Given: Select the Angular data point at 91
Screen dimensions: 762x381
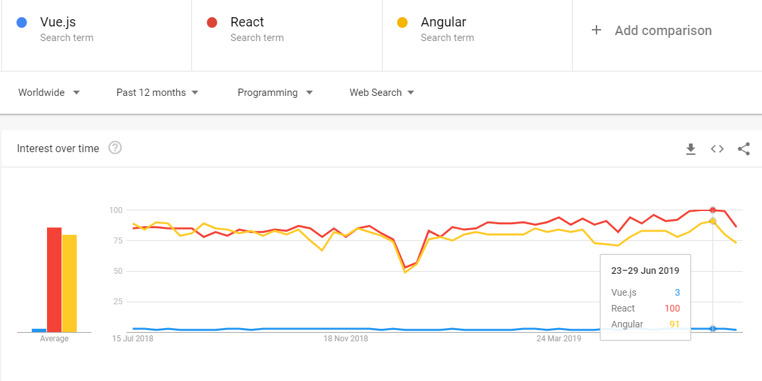Looking at the screenshot, I should click(713, 221).
